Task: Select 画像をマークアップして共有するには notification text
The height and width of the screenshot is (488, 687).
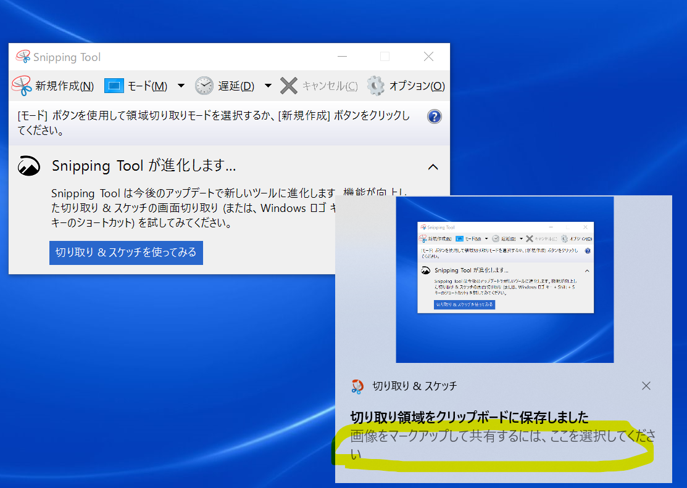Action: click(x=503, y=445)
